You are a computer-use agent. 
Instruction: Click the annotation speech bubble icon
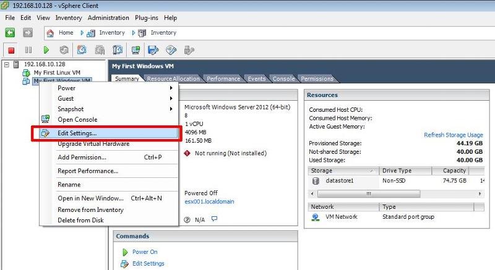point(214,219)
